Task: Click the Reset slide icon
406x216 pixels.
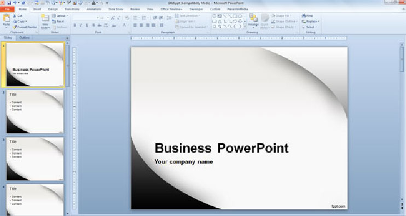Action: tap(54, 21)
